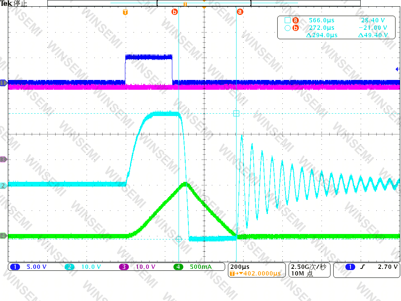Select cursor a marker at top

240,12
